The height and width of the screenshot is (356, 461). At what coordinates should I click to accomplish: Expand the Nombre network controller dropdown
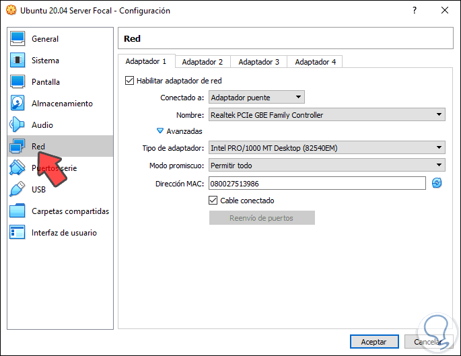[x=326, y=115]
